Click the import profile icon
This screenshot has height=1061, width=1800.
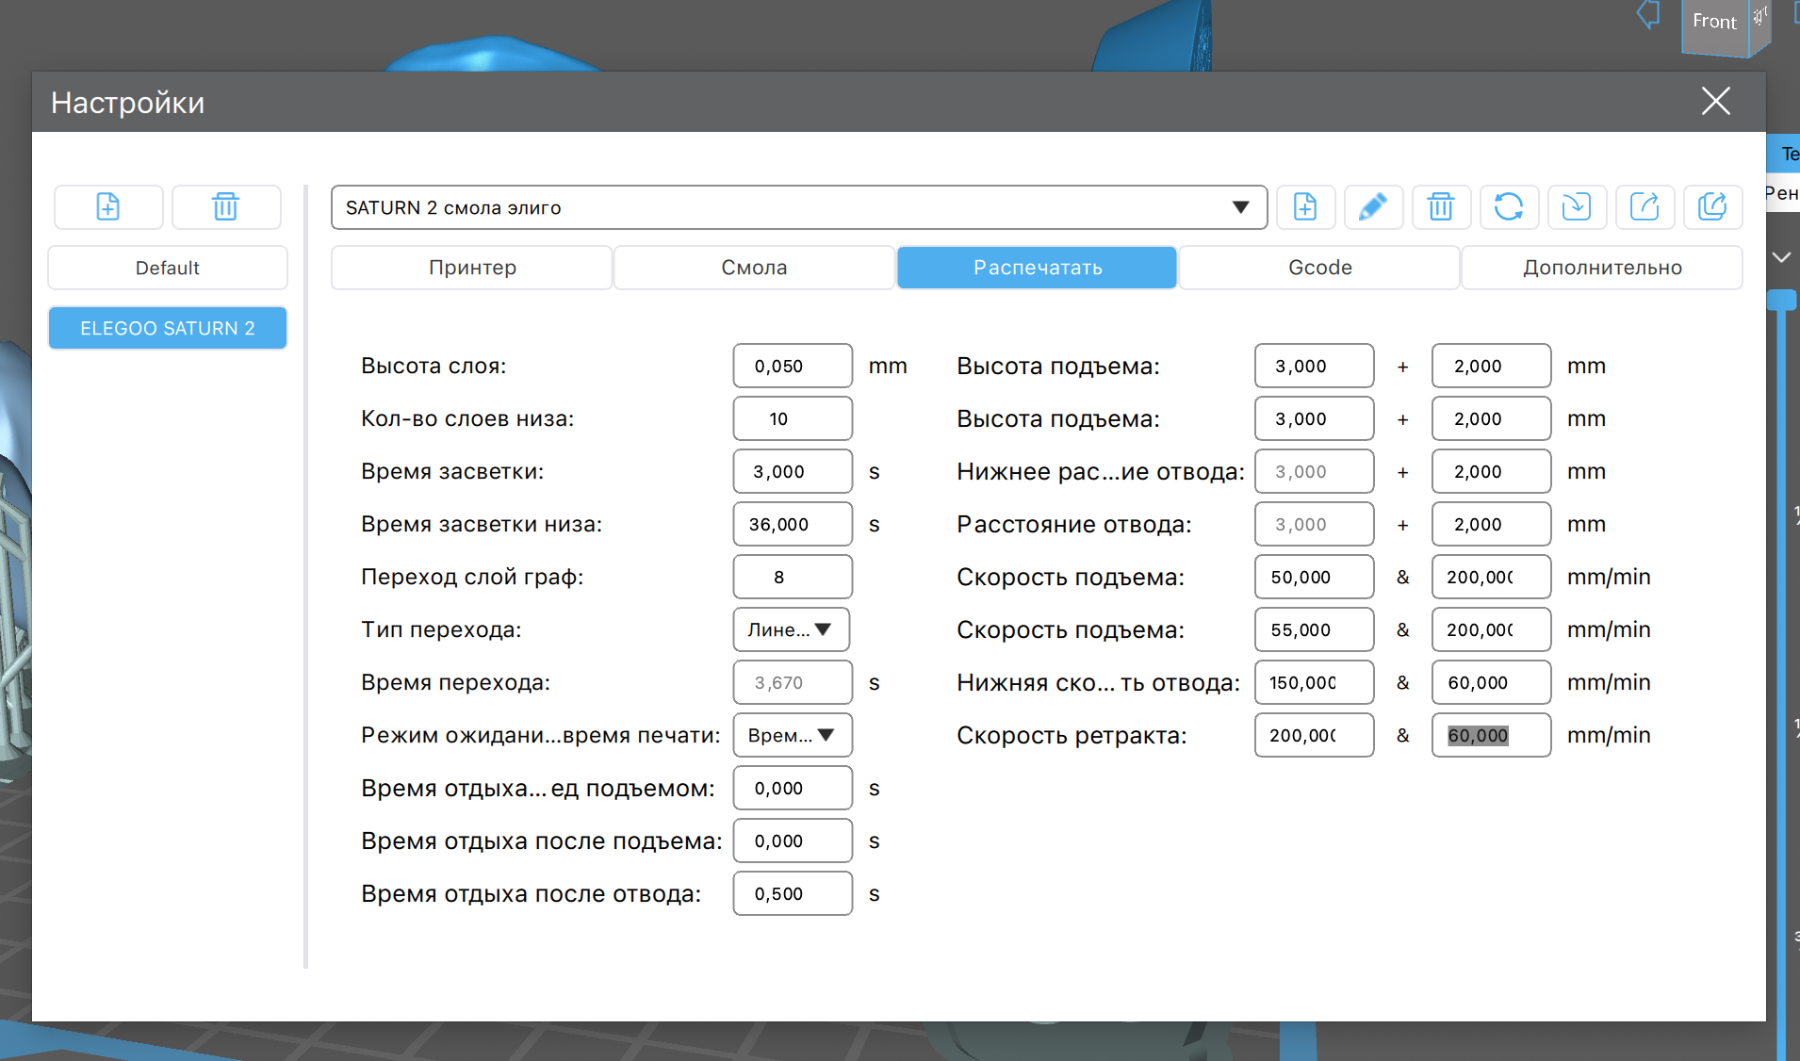(1577, 206)
